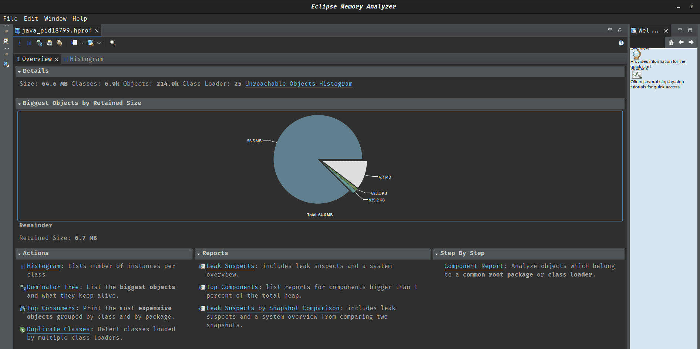The width and height of the screenshot is (700, 349).
Task: Click the Tutorials checklist icon in Welcome
Action: click(x=637, y=75)
